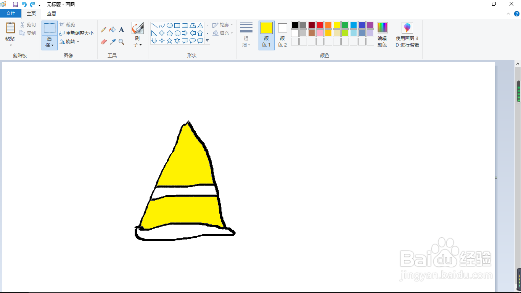Click the Undo arrow in title bar

(x=24, y=4)
